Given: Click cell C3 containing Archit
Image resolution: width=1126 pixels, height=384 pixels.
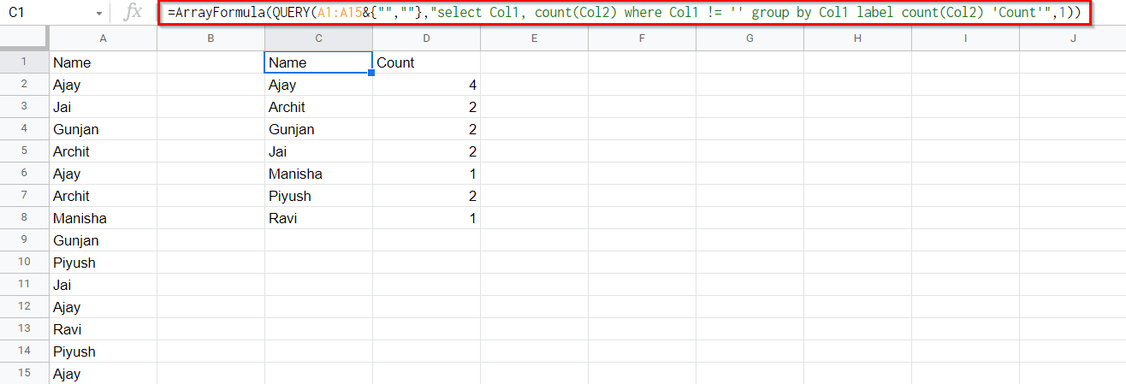Looking at the screenshot, I should [x=318, y=107].
